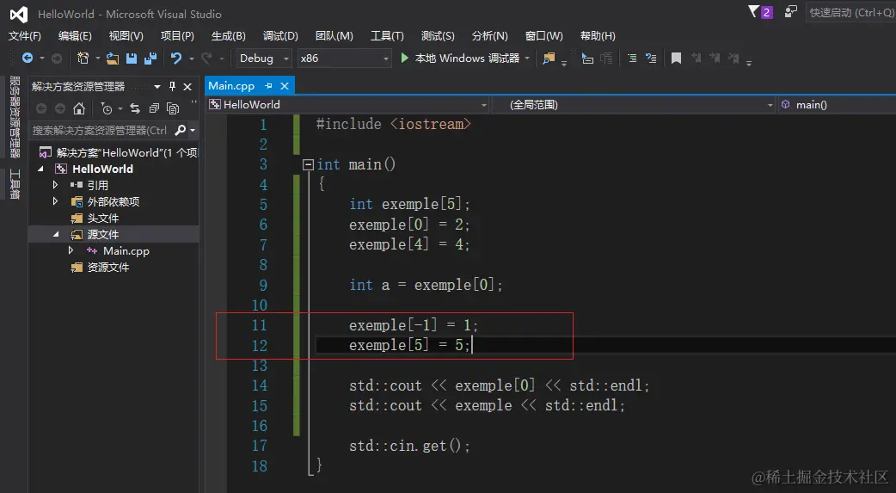The image size is (896, 493).
Task: Open the 帮助(H) menu
Action: pos(598,36)
